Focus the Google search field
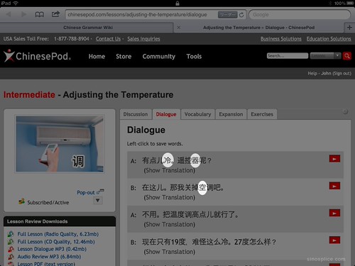The width and height of the screenshot is (355, 266). pos(300,15)
